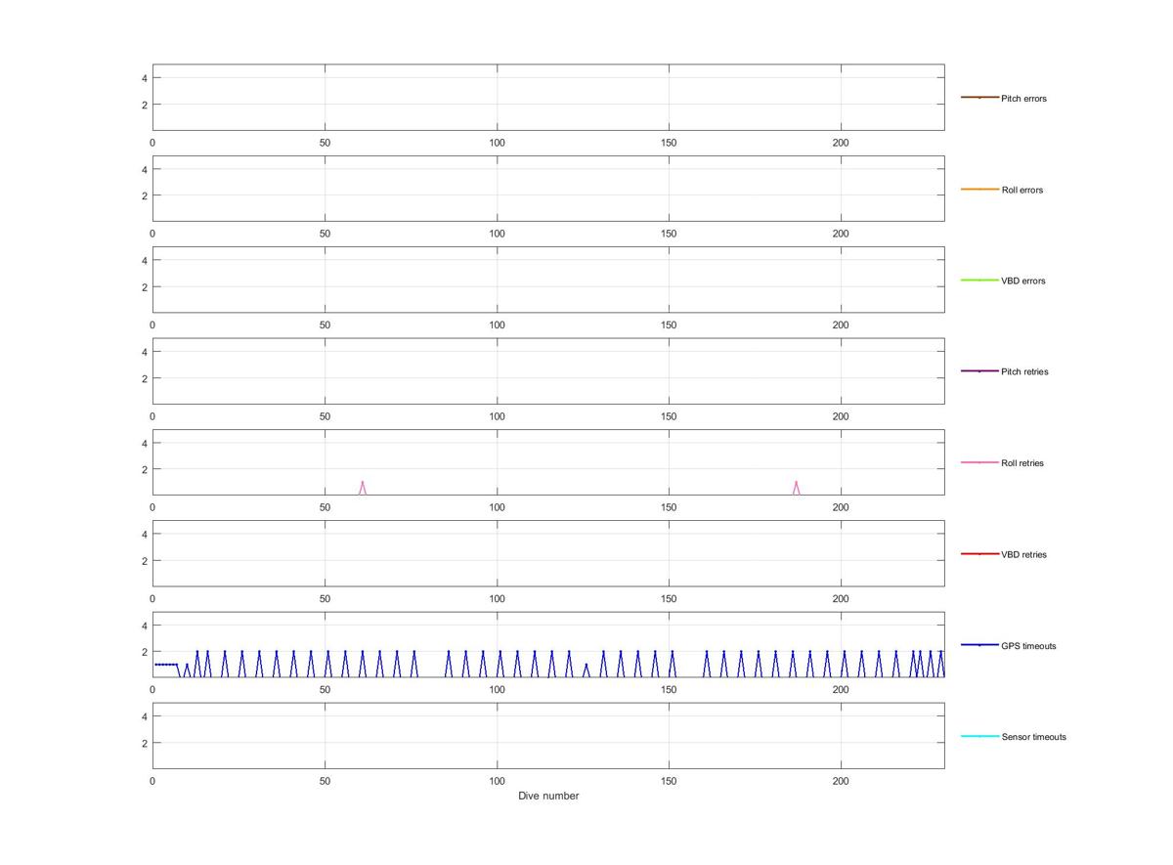Click the Roll retries legend label

(x=1022, y=463)
